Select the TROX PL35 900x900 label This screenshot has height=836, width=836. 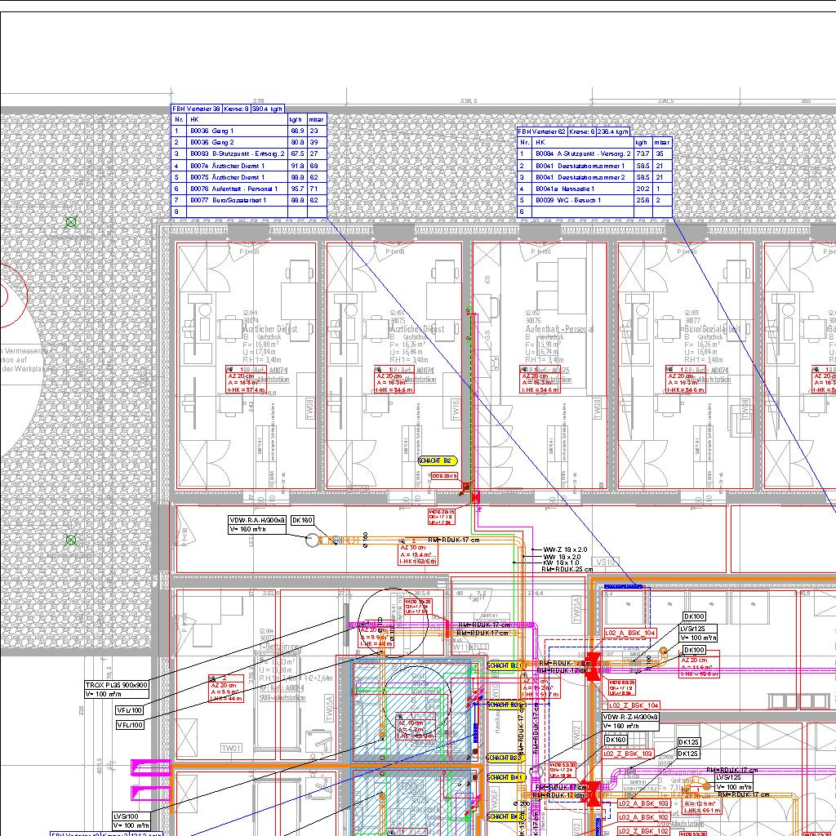[x=117, y=685]
